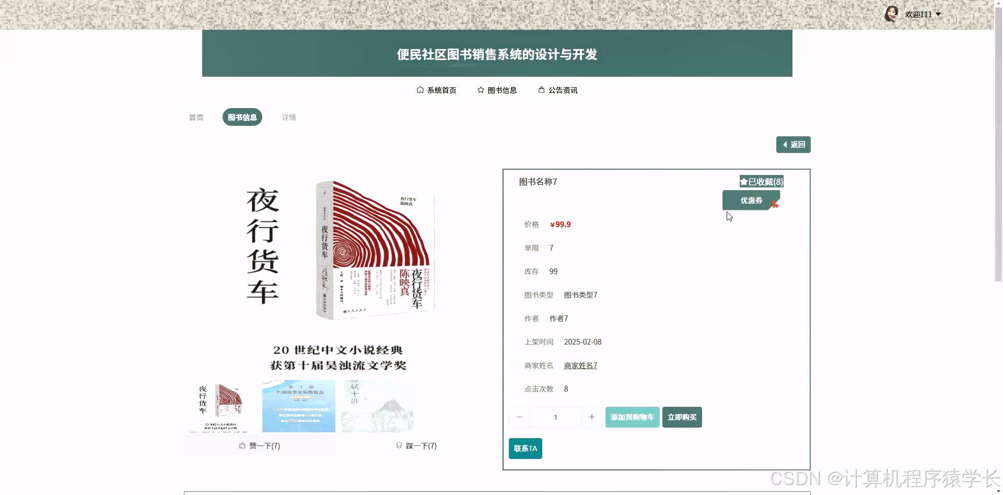Click the 返回 back button
The image size is (1003, 495).
point(793,145)
